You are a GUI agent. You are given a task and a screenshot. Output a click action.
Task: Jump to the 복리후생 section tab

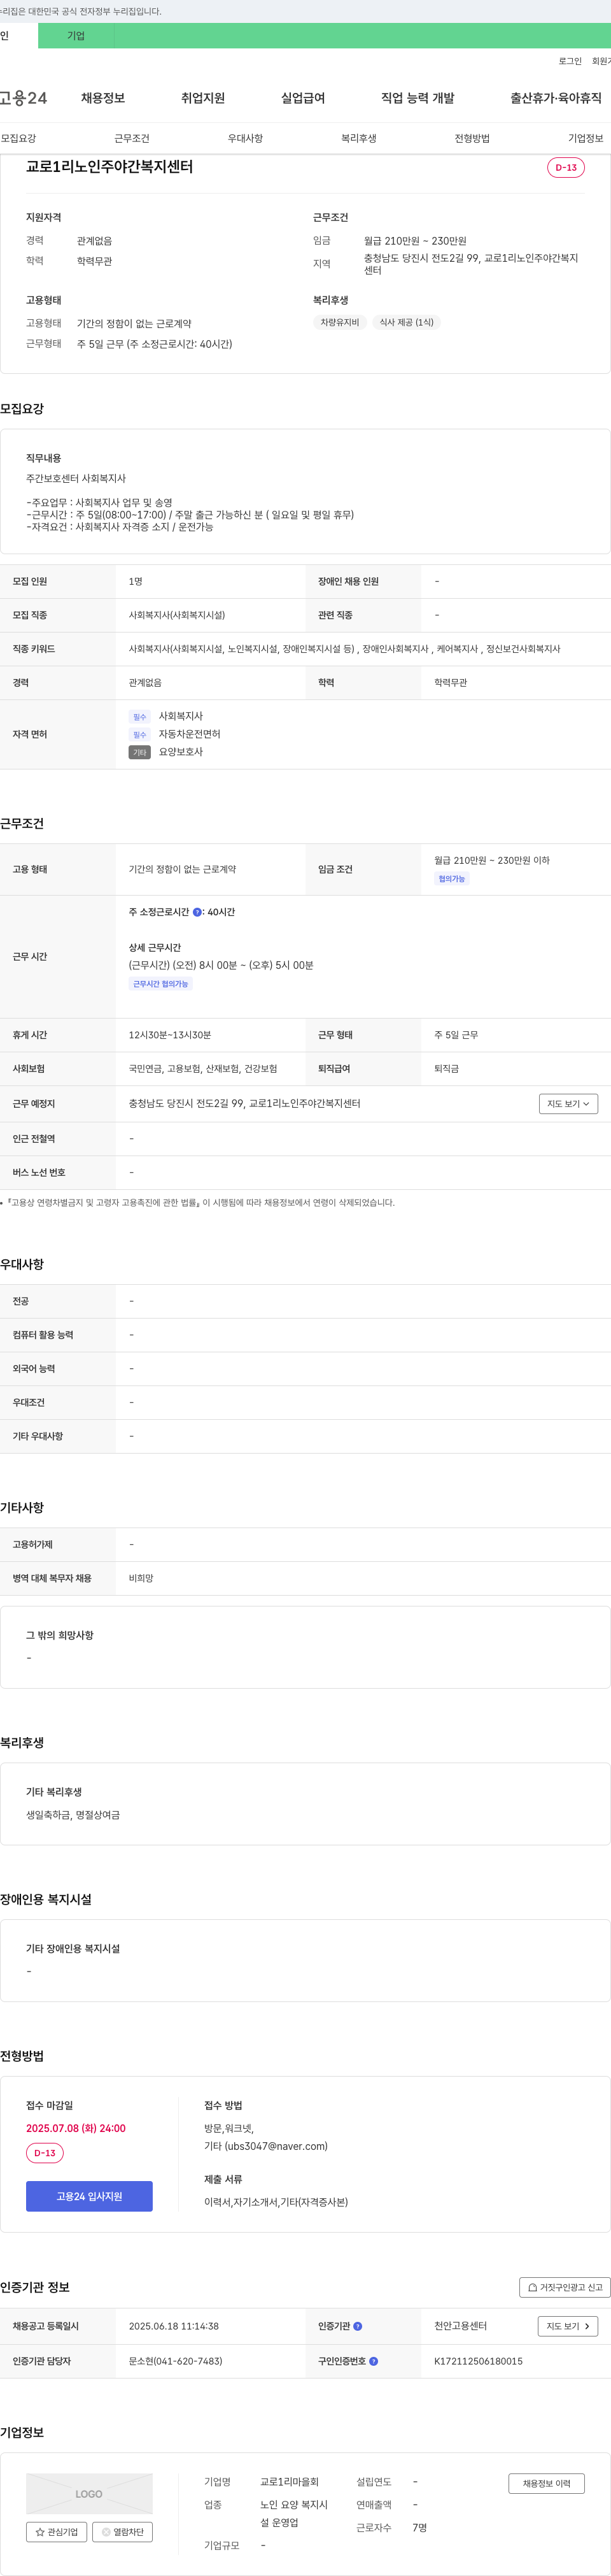pos(358,138)
